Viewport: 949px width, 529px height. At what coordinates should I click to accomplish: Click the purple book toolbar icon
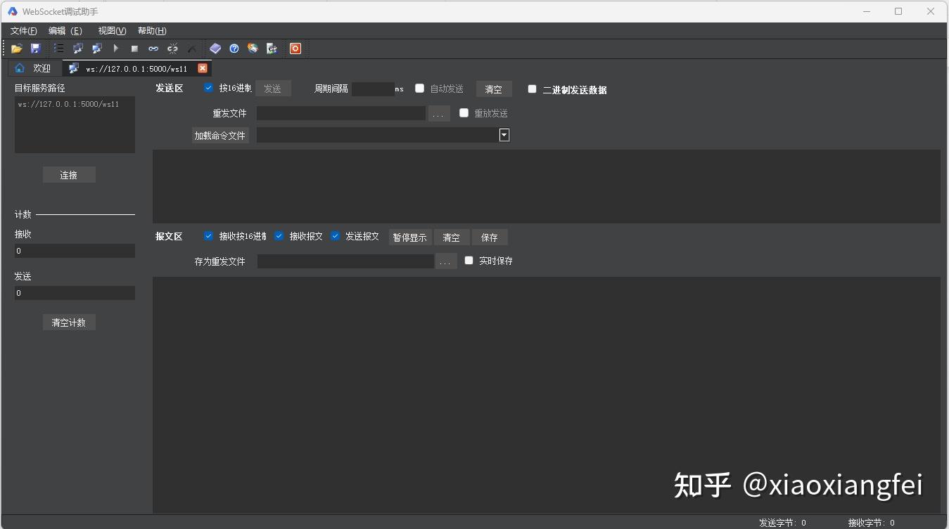[215, 48]
